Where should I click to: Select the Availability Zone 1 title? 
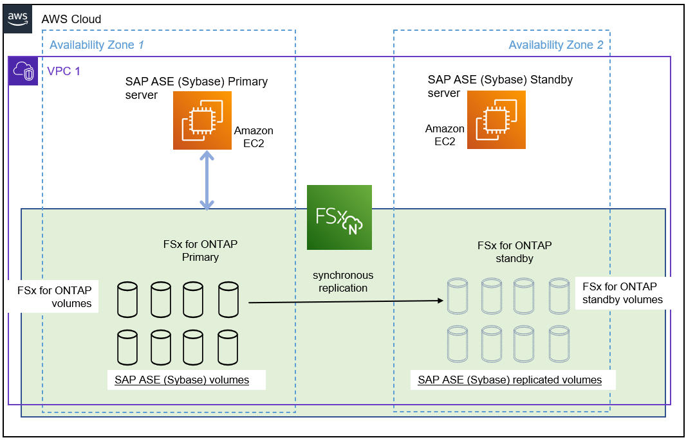[x=96, y=45]
